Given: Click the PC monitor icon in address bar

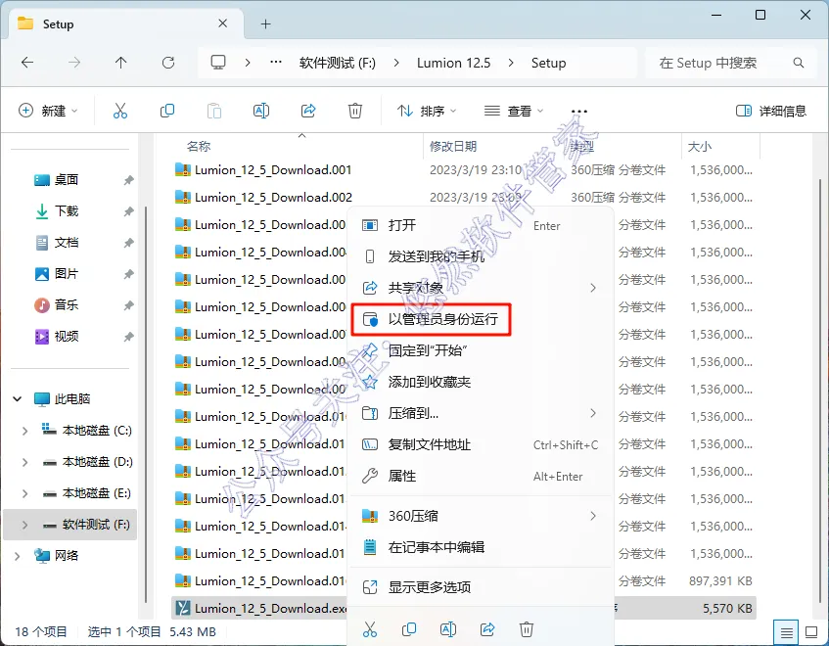Looking at the screenshot, I should [x=218, y=63].
